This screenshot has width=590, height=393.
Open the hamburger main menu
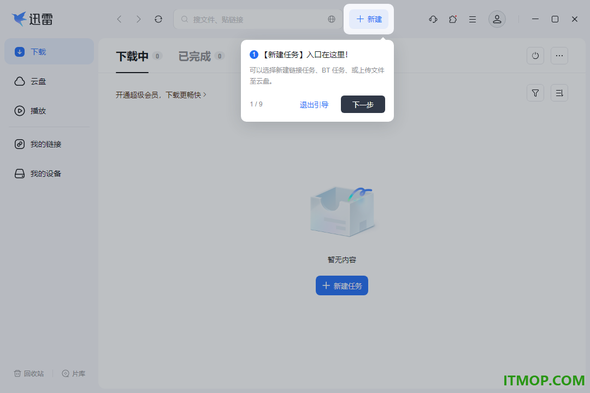click(x=473, y=19)
